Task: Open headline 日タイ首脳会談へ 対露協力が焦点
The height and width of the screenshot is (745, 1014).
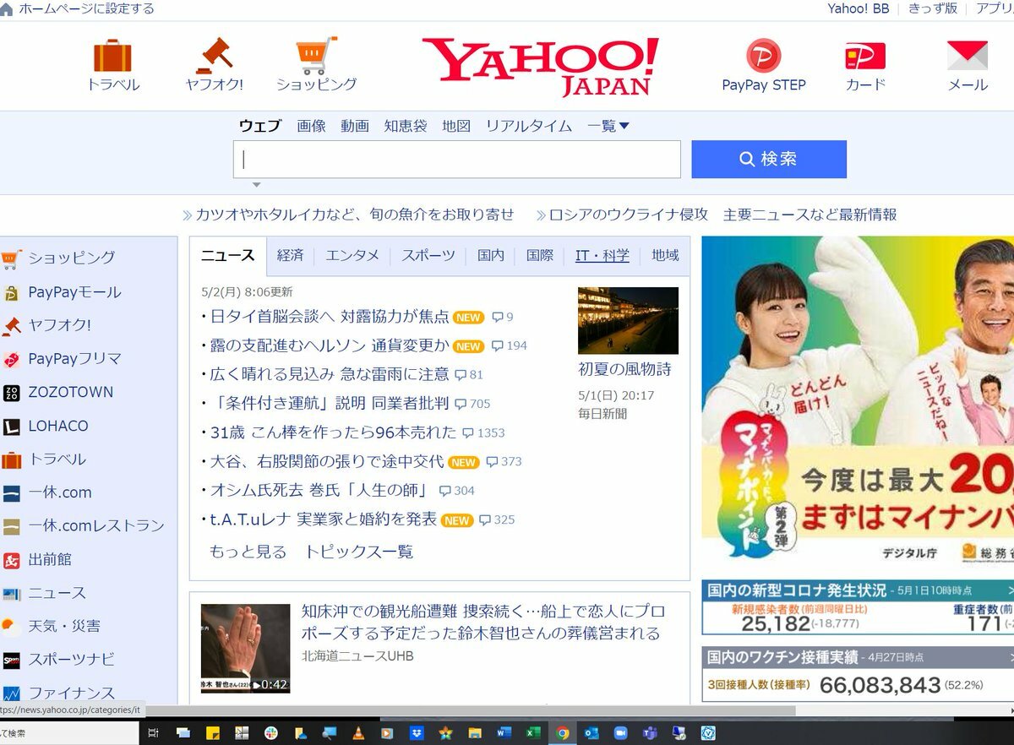Action: [x=330, y=317]
